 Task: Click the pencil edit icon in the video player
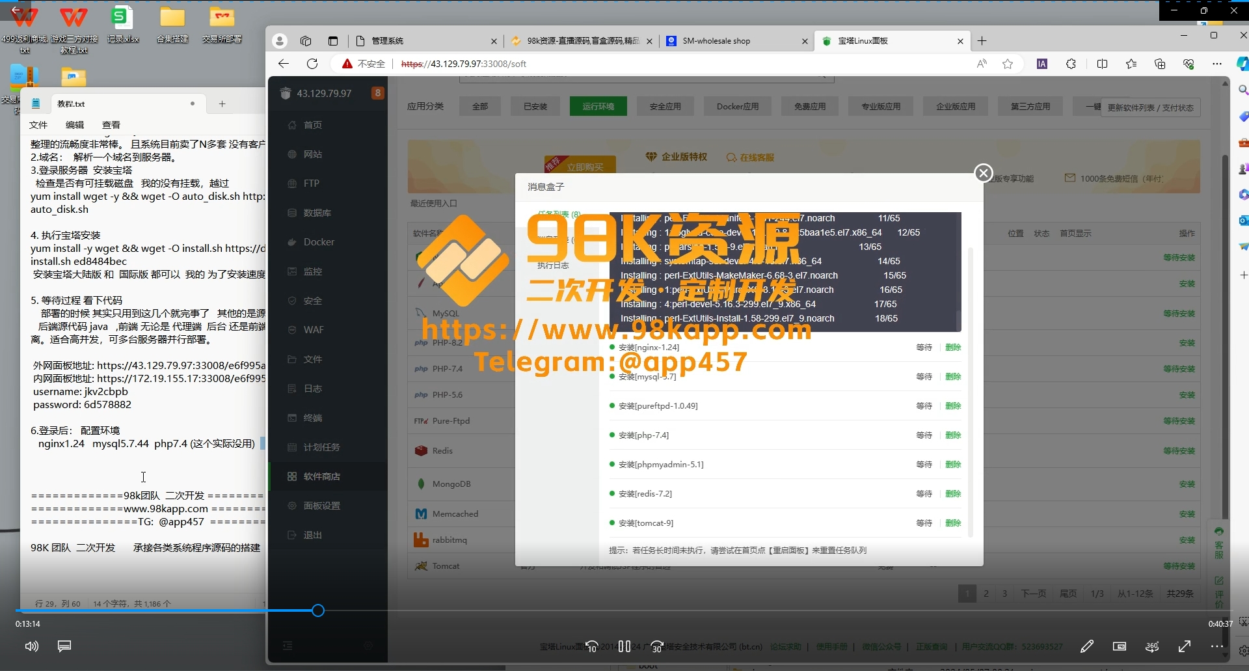(1087, 646)
